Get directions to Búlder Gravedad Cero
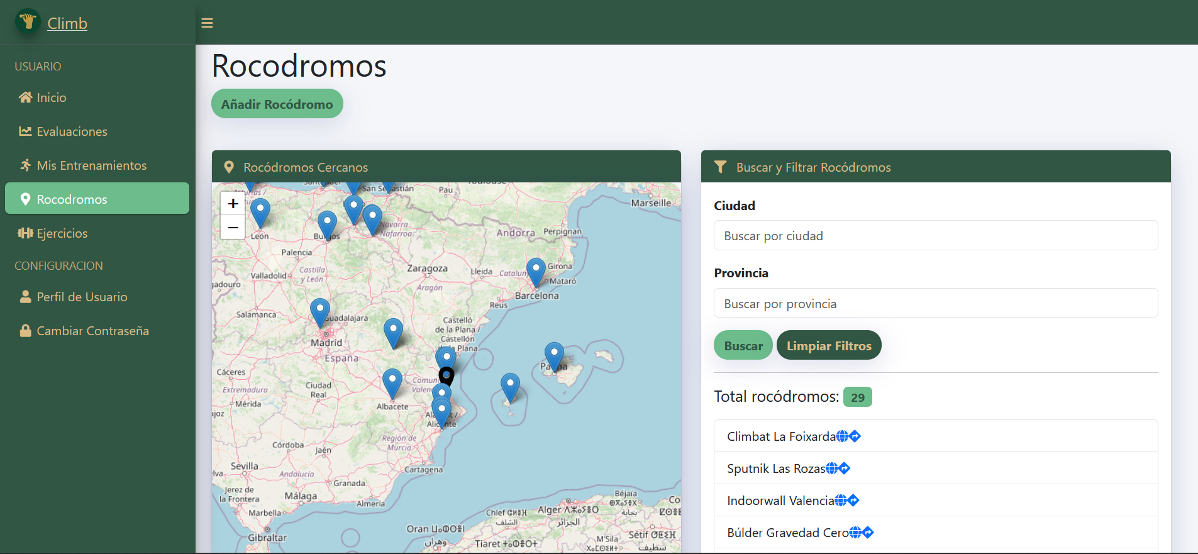The width and height of the screenshot is (1198, 554). click(x=868, y=533)
